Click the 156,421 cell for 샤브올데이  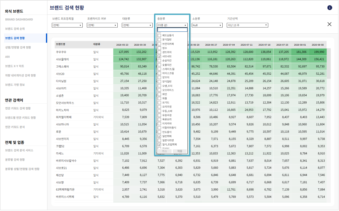(318, 59)
